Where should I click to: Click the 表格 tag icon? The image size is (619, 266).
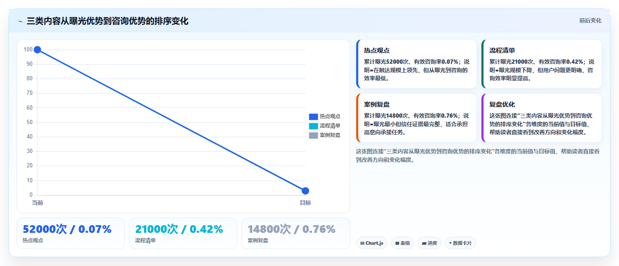tap(397, 243)
